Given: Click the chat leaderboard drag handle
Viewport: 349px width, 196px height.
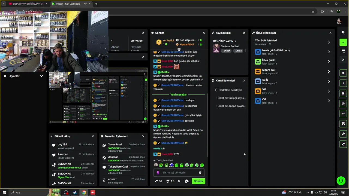Looking at the screenshot, I should [179, 50].
